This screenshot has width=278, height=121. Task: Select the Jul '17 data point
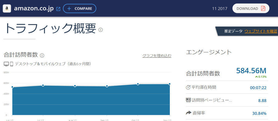click(43, 85)
